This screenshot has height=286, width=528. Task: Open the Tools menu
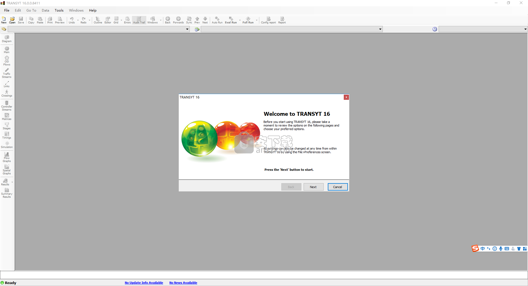pyautogui.click(x=59, y=10)
